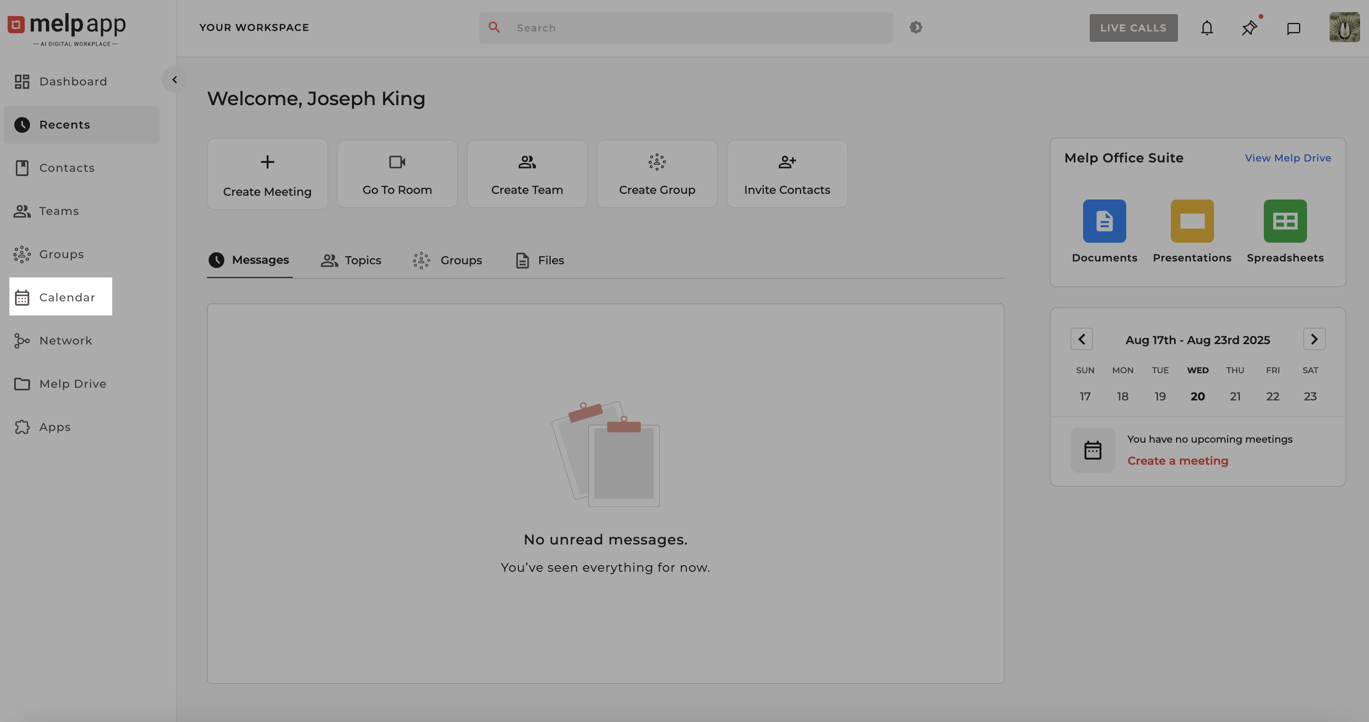Open the Presentations app icon
The height and width of the screenshot is (722, 1369).
click(1192, 221)
